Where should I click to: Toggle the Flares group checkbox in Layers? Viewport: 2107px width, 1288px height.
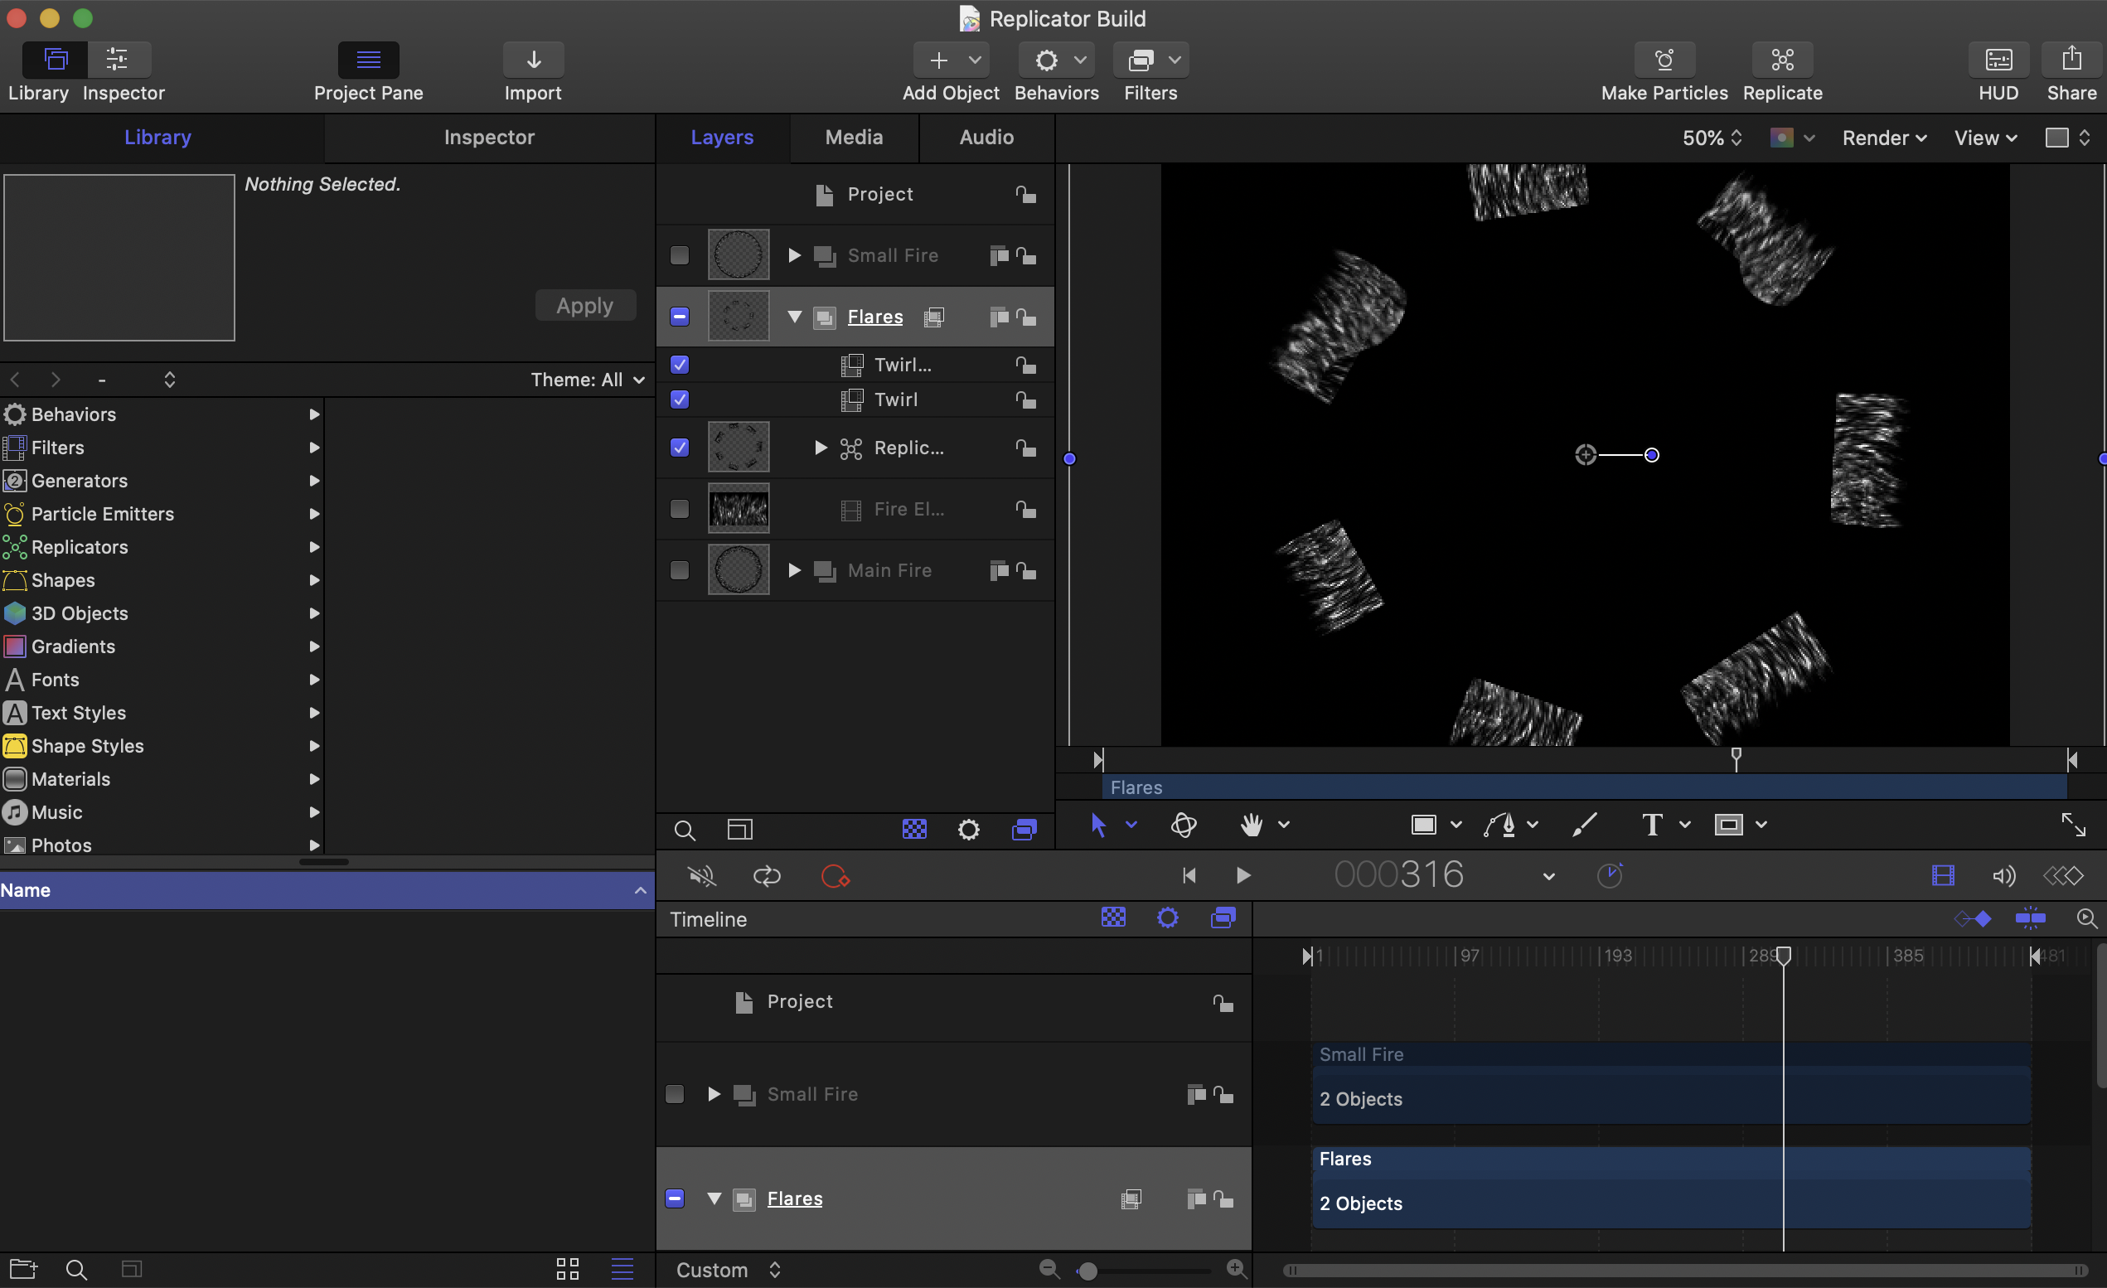[x=679, y=317]
